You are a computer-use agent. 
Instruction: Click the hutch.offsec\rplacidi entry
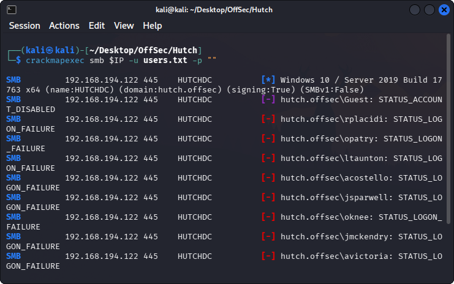334,119
